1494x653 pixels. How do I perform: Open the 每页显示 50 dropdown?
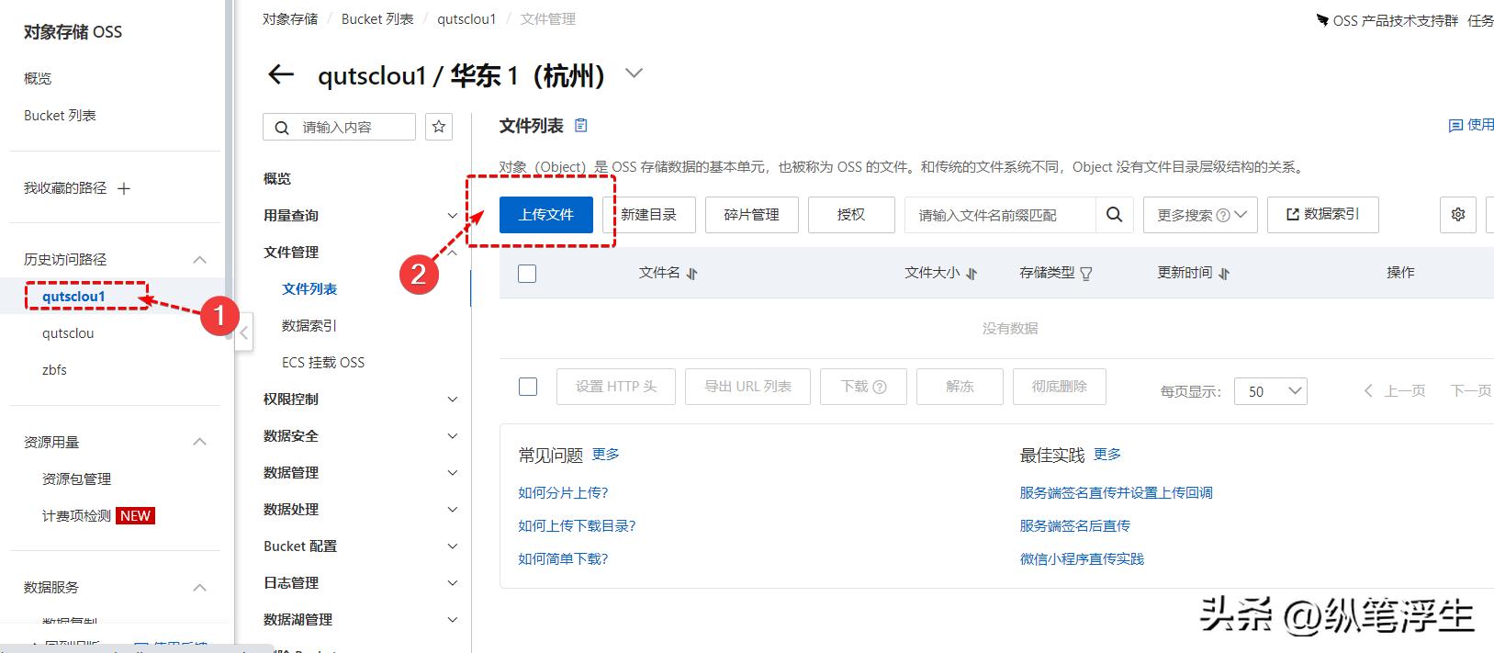click(1271, 391)
